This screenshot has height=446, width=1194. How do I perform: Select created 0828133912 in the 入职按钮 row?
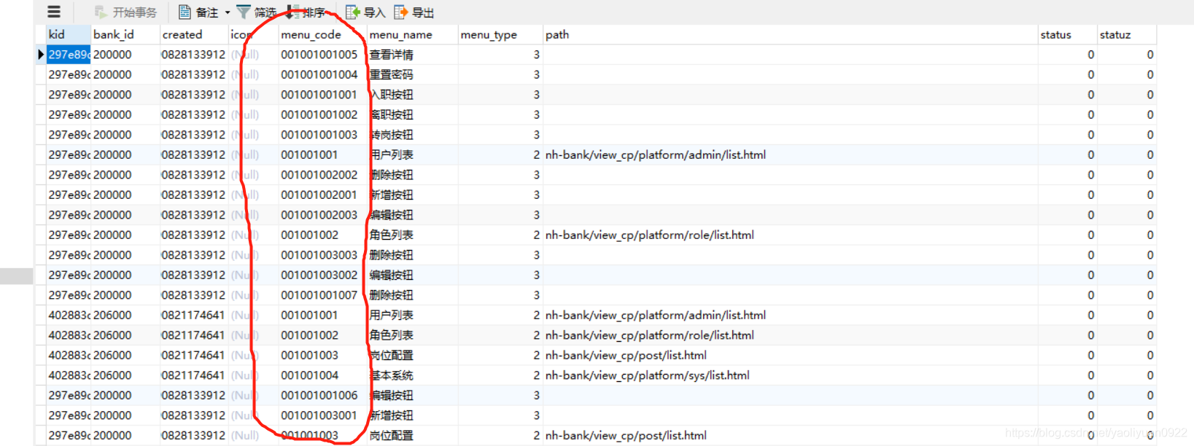193,95
